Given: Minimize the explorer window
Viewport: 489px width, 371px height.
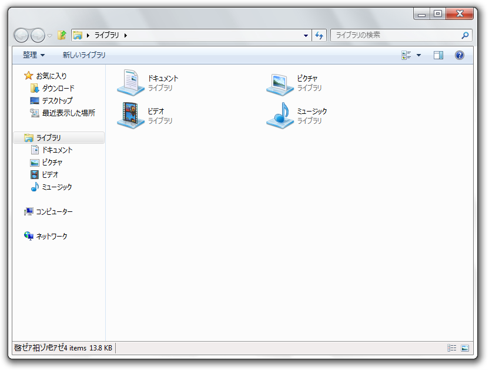Looking at the screenshot, I should tap(422, 14).
